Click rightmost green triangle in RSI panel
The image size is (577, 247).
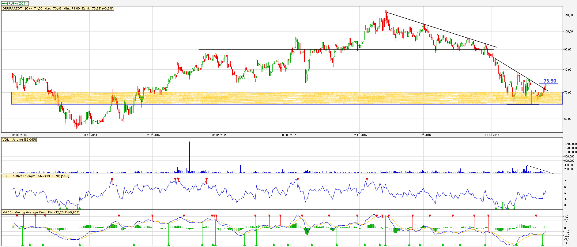point(514,208)
